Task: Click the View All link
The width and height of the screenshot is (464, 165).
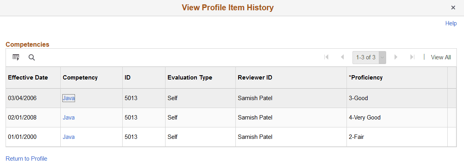Action: (441, 57)
